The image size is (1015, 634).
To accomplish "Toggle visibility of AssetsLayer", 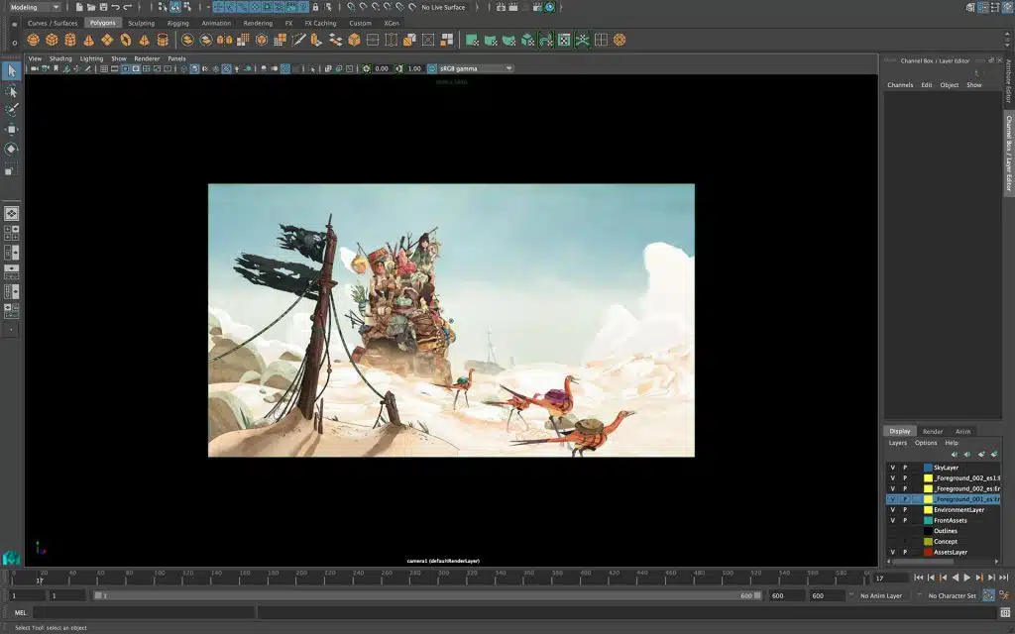I will click(892, 552).
